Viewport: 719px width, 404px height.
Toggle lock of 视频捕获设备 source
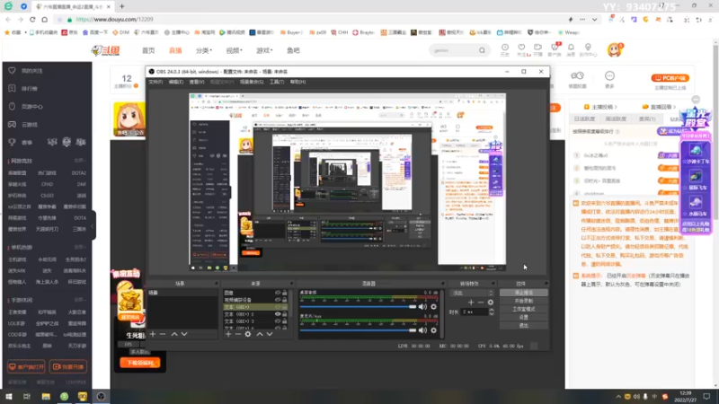pyautogui.click(x=285, y=300)
